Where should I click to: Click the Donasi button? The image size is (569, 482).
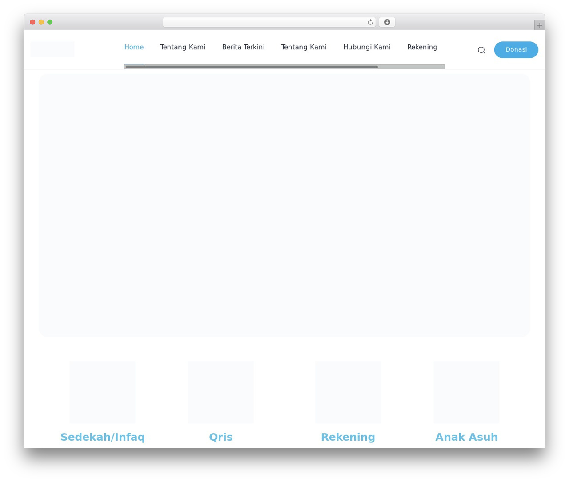tap(516, 49)
